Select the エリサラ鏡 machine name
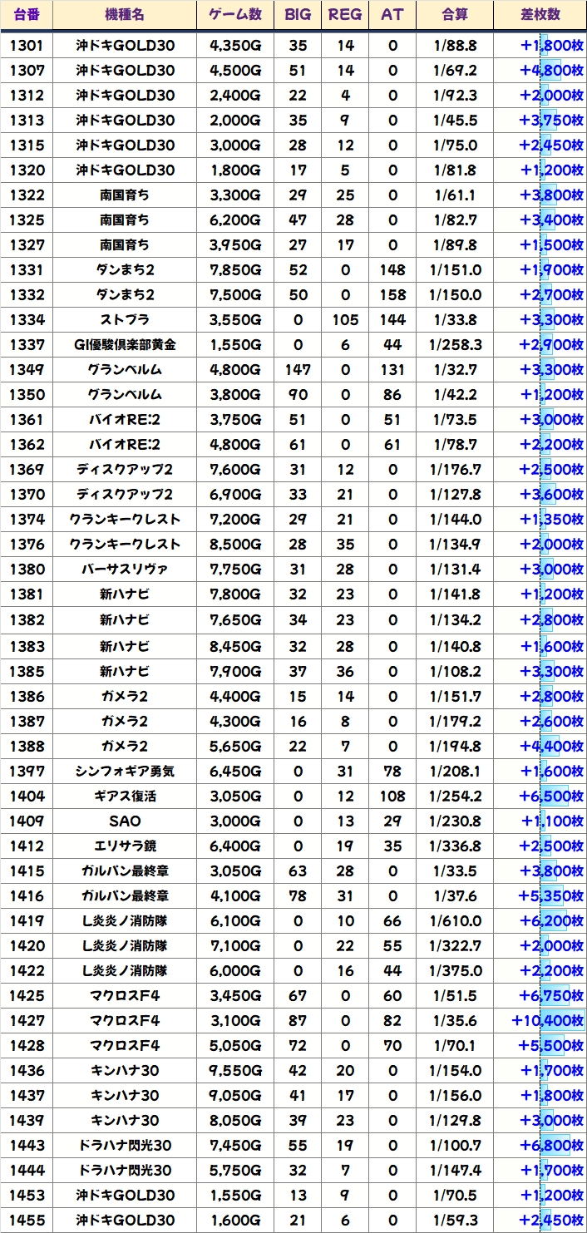Screen dimensions: 587x1233 tap(125, 846)
